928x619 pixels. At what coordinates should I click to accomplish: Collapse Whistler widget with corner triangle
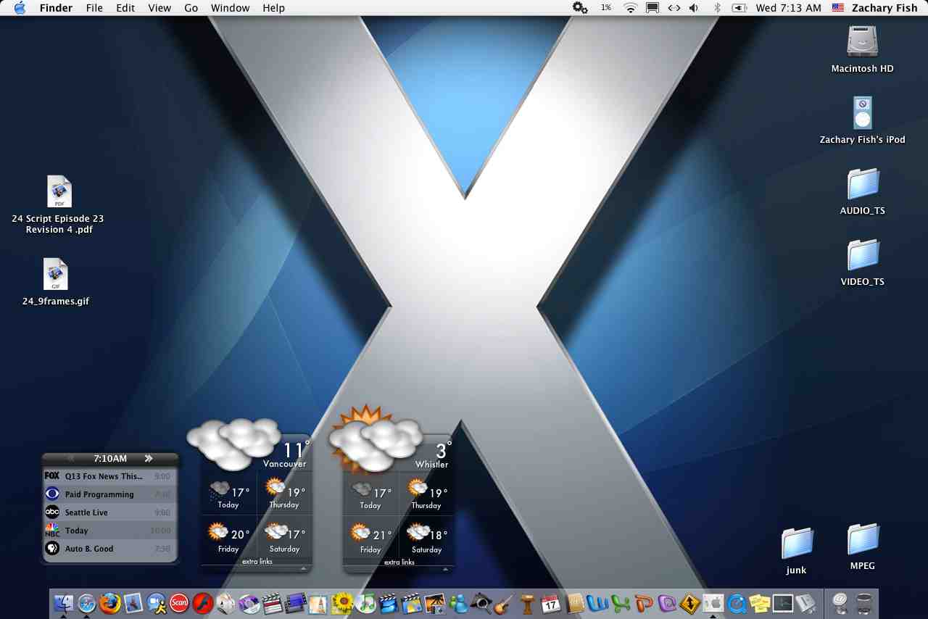[x=446, y=569]
